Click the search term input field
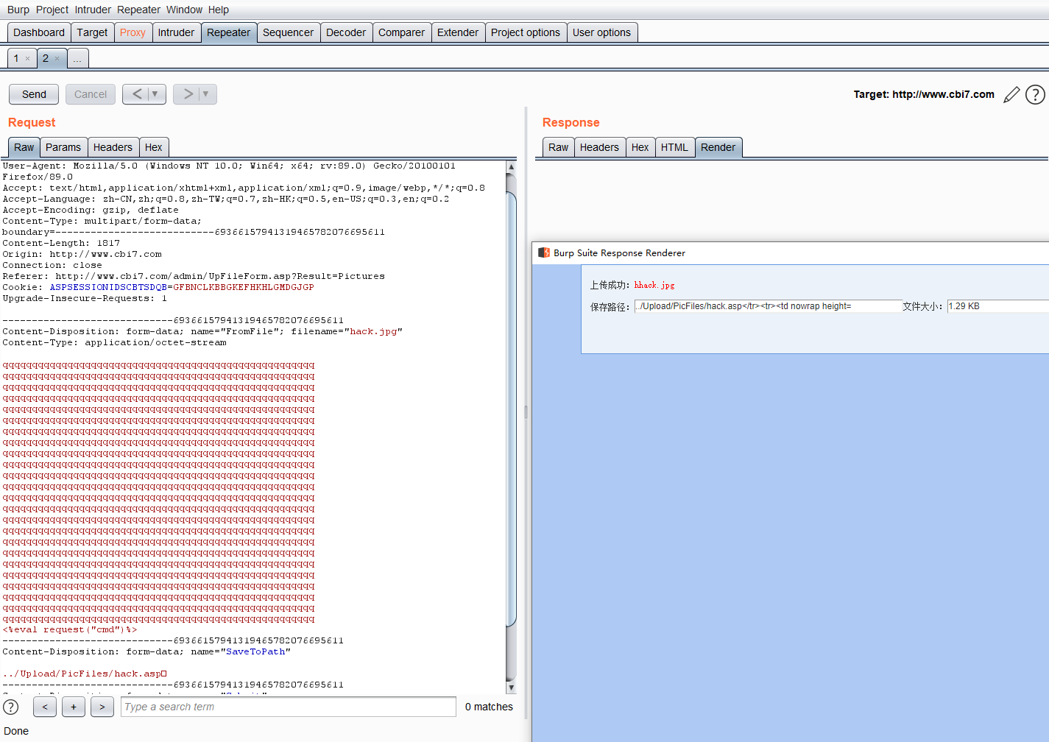This screenshot has width=1049, height=742. click(x=289, y=707)
